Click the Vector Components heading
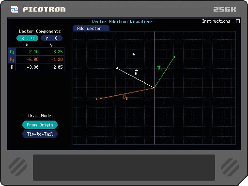This screenshot has height=186, width=248. click(x=40, y=31)
